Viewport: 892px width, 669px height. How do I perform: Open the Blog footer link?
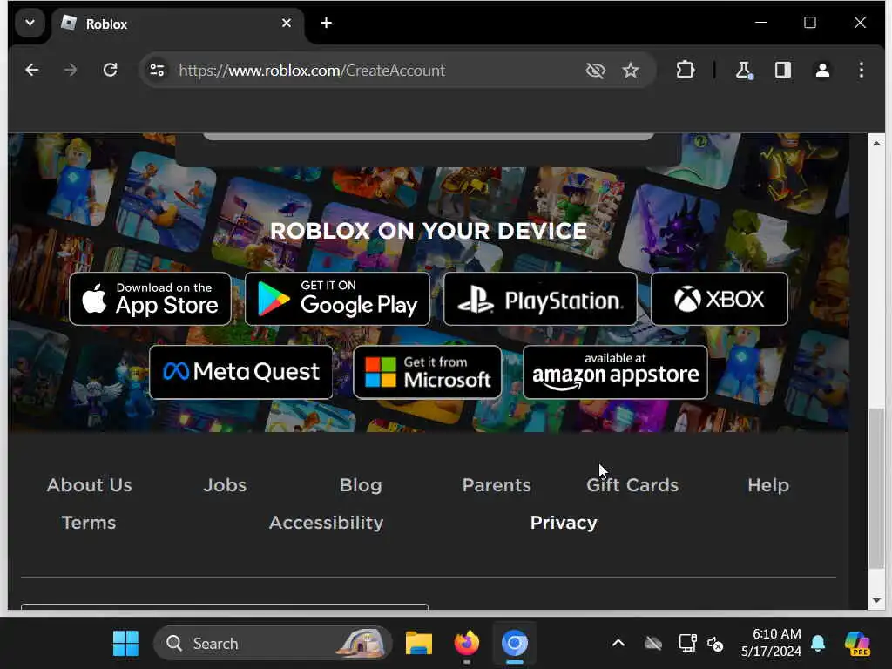coord(361,485)
